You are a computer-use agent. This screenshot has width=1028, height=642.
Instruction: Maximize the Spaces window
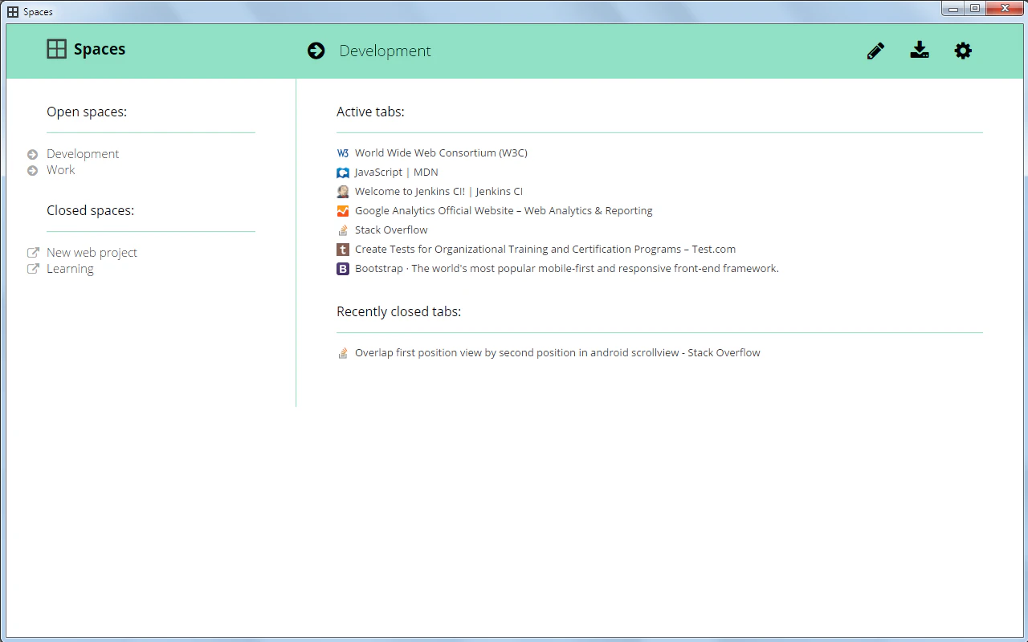tap(975, 9)
